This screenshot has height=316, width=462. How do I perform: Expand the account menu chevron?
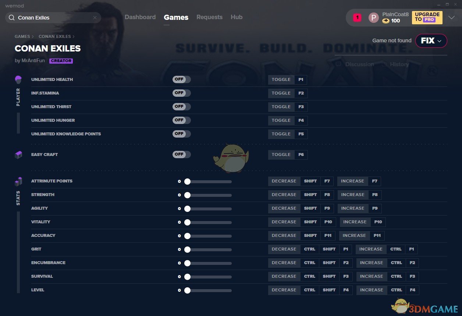[451, 18]
